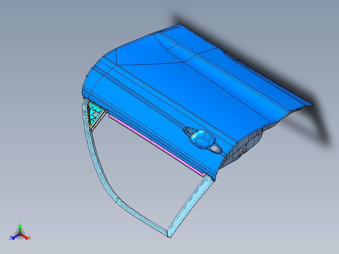Click the red X axis on the orientation triad
The height and width of the screenshot is (254, 339).
25,237
